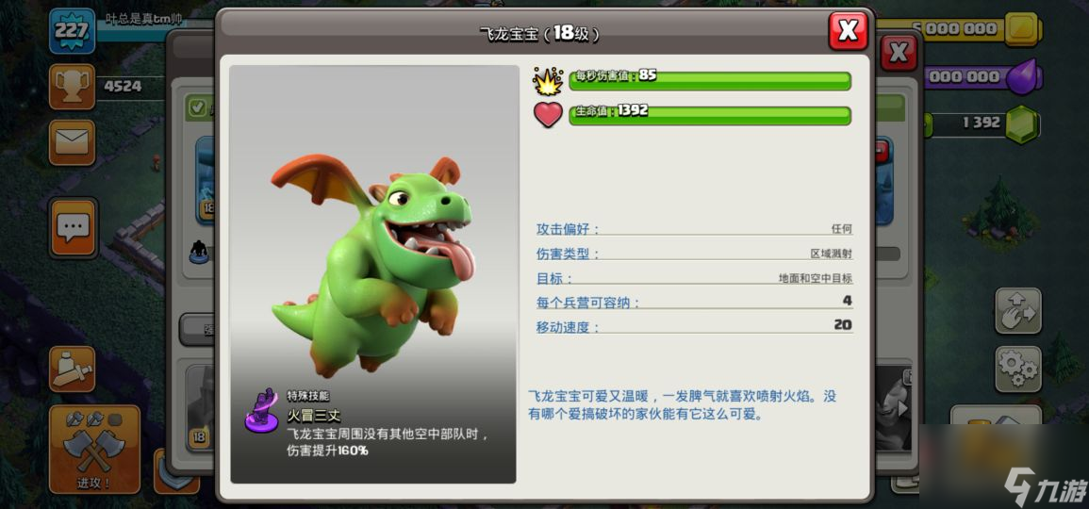Click the red heart hitpoints icon
The width and height of the screenshot is (1089, 509).
[547, 115]
